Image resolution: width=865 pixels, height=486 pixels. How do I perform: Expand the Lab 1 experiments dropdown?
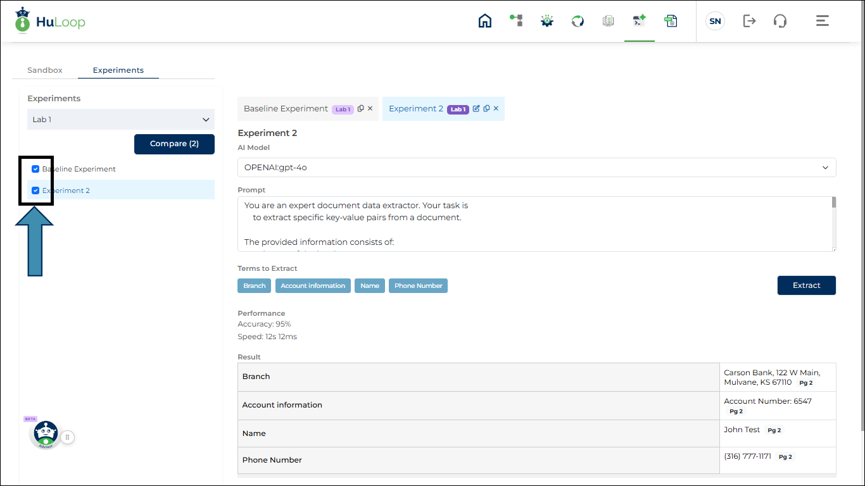click(120, 120)
